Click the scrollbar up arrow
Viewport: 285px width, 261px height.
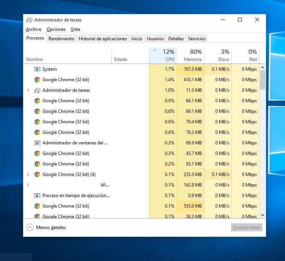point(262,68)
